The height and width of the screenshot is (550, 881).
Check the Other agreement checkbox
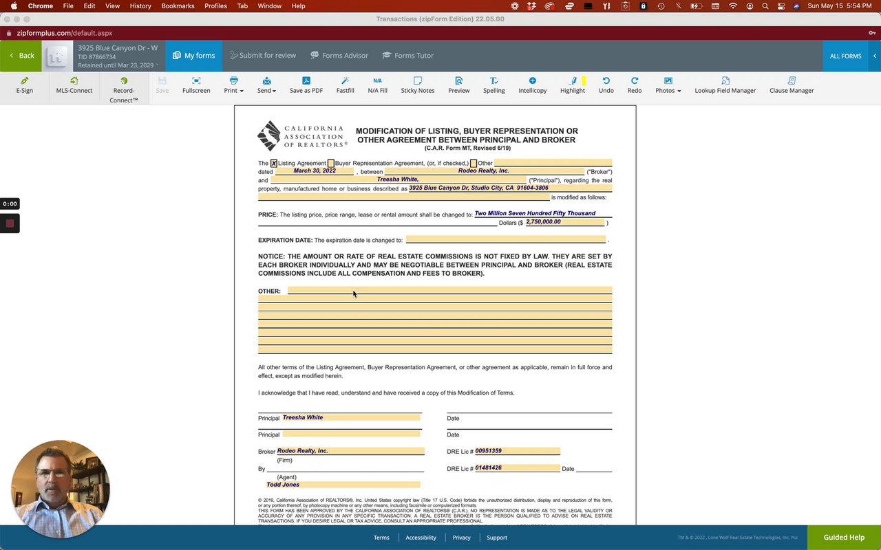click(473, 164)
